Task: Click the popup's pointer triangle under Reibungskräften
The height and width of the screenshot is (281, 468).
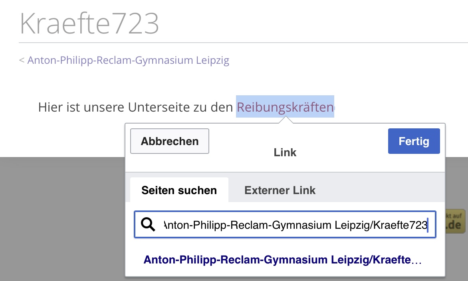Action: [x=286, y=120]
